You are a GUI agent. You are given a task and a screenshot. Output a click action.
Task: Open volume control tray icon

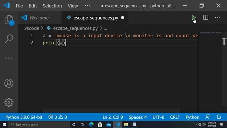point(204,124)
